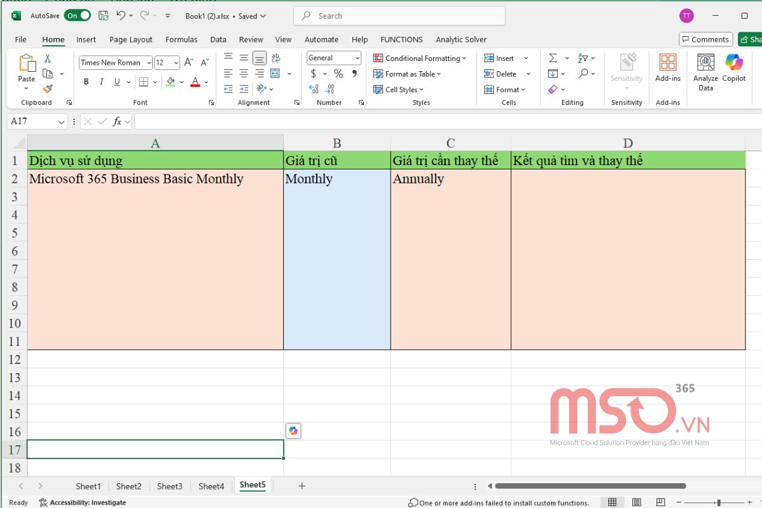Click Accessibility: Investigate in status bar

(83, 502)
